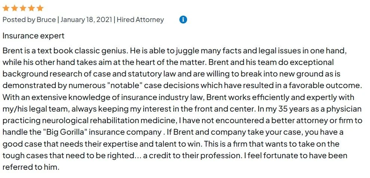
Task: Click the phrase 'a credit to their profession'
Action: pos(181,155)
